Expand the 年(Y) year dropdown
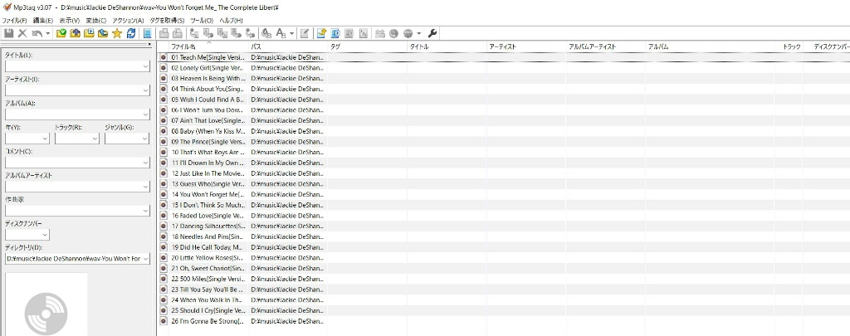This screenshot has width=850, height=336. (x=45, y=139)
